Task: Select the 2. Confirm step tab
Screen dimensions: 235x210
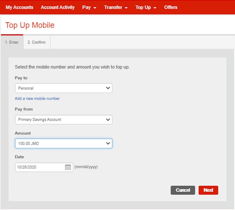Action: [37, 42]
